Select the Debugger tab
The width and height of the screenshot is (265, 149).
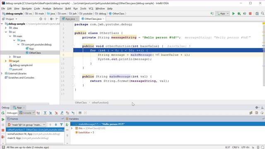coord(12,113)
